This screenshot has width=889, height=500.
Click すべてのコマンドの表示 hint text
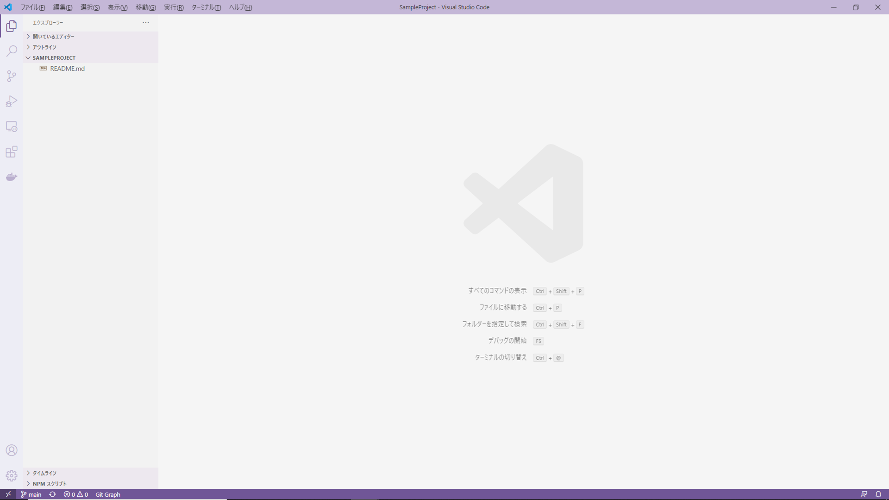tap(497, 291)
